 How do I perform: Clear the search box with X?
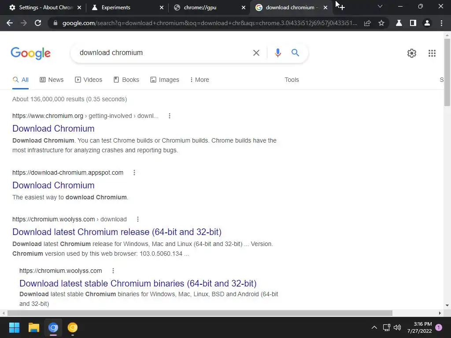pyautogui.click(x=256, y=53)
